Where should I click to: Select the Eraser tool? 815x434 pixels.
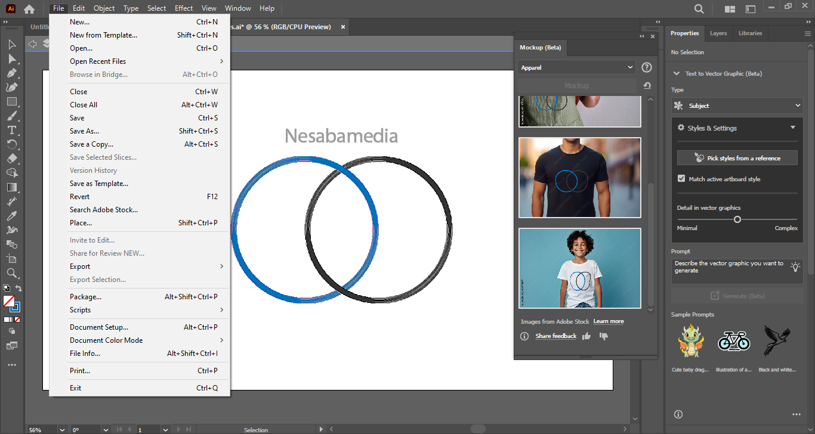click(12, 159)
